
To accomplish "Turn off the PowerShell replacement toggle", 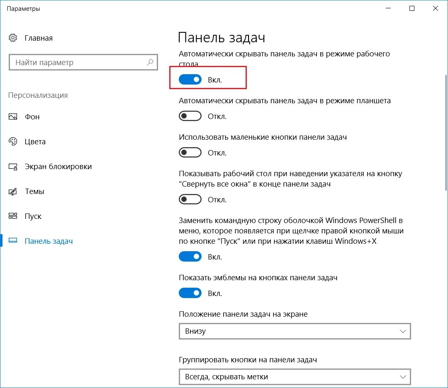I will click(190, 257).
